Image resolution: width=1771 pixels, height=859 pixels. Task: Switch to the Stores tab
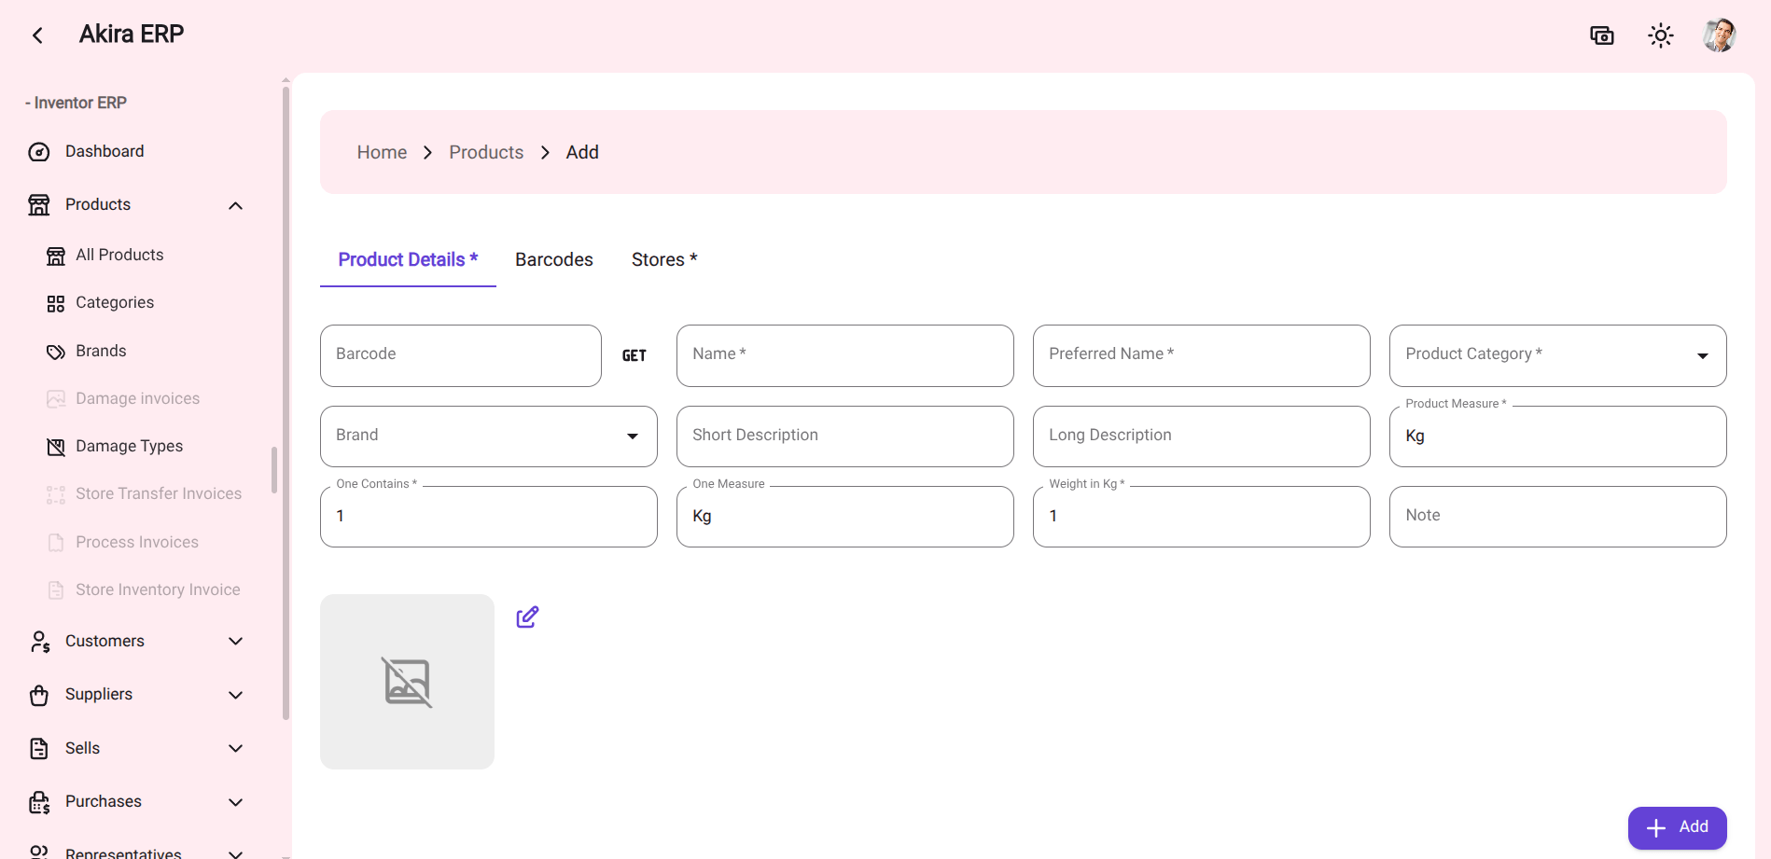664,260
